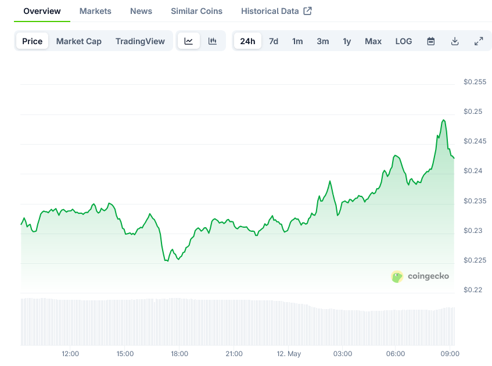Select the 1m time range
The height and width of the screenshot is (366, 492).
[x=297, y=41]
